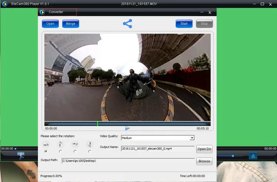Click Browse to choose output path
Screen dimensions: 277x182
coord(204,161)
